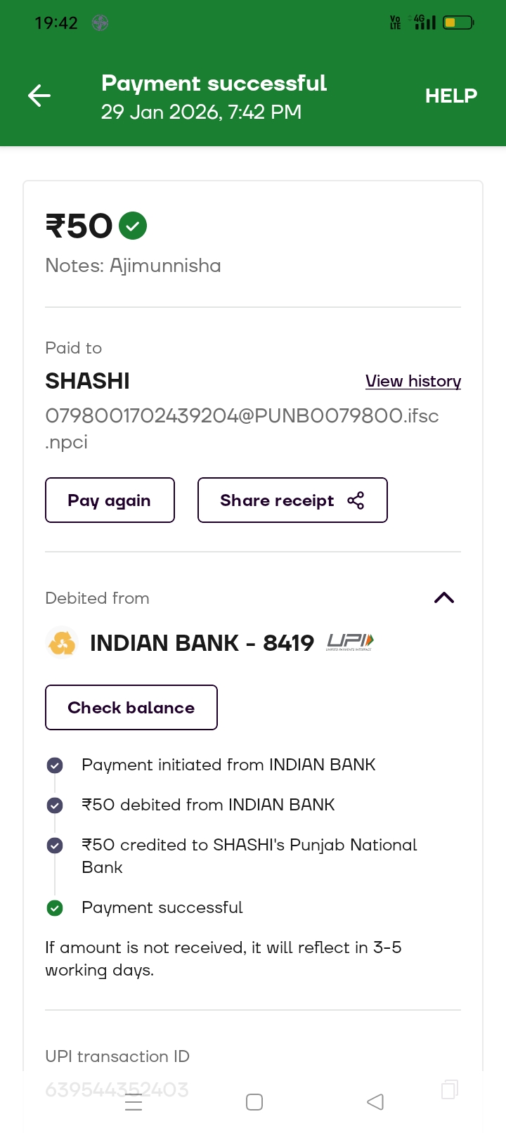Viewport: 506px width, 1133px height.
Task: Open HELP from the header
Action: [450, 96]
